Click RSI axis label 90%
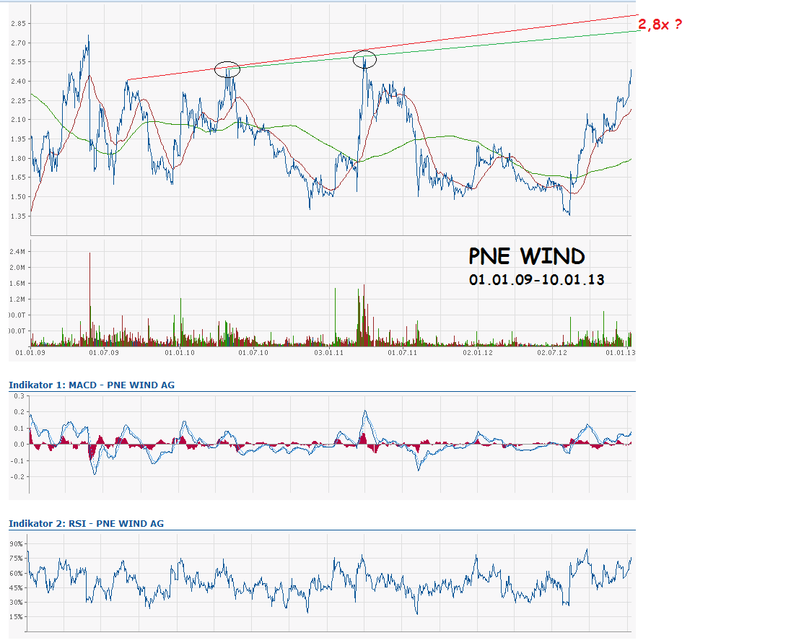This screenshot has height=643, width=791. pyautogui.click(x=16, y=544)
